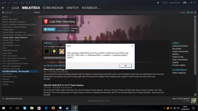Close the Error! dialog with X
Viewport: 198px width, 111px height.
(132, 46)
